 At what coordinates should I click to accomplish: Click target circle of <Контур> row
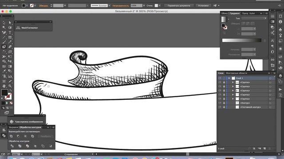[x=270, y=103]
